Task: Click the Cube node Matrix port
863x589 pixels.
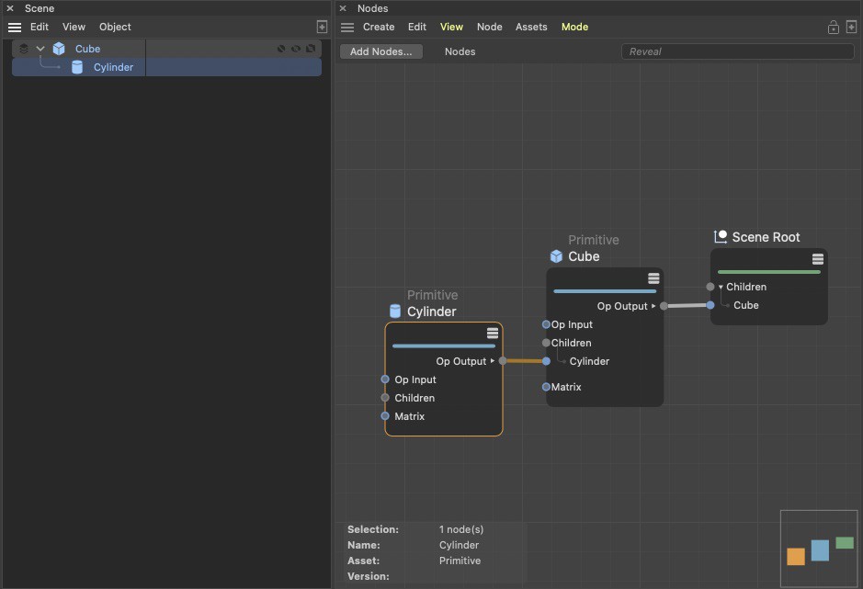Action: click(546, 387)
